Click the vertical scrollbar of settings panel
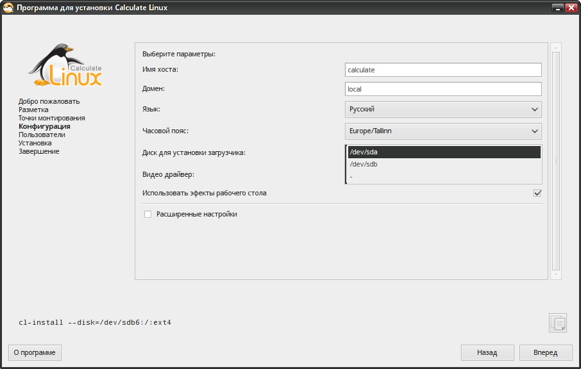Screen dimensions: 581x369 (x=556, y=161)
